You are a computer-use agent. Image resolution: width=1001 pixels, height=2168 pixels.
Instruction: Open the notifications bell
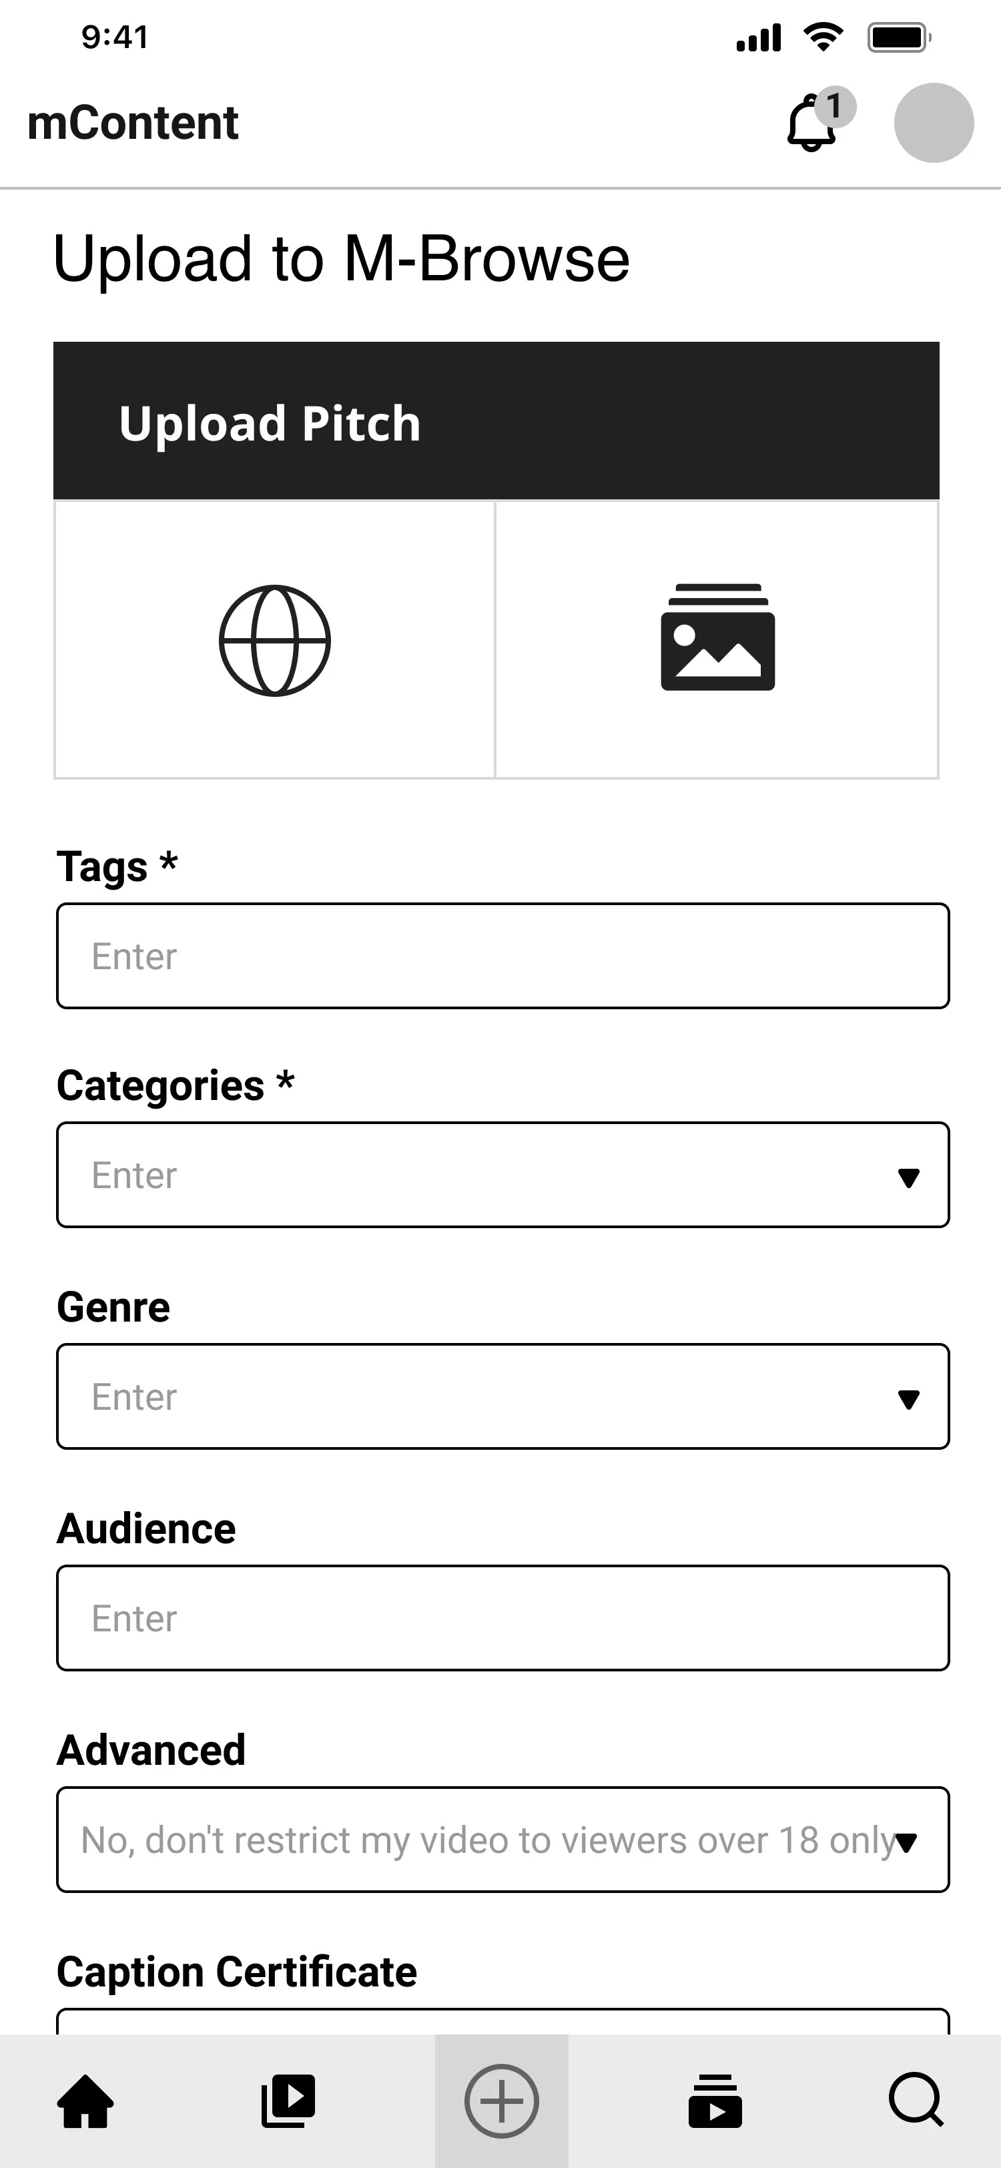click(811, 125)
